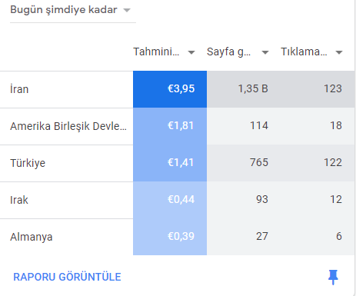Viewport: 356px width, 296px height.
Task: Click the €0,44 earnings cell for Irak
Action: click(170, 200)
